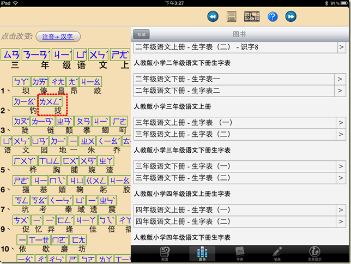Tap the Bluetooth status icon
Image resolution: width=351 pixels, height=264 pixels.
pyautogui.click(x=326, y=3)
